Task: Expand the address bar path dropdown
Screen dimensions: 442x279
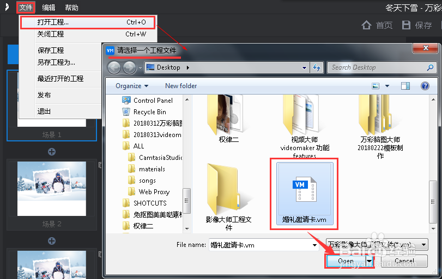Action: point(304,68)
